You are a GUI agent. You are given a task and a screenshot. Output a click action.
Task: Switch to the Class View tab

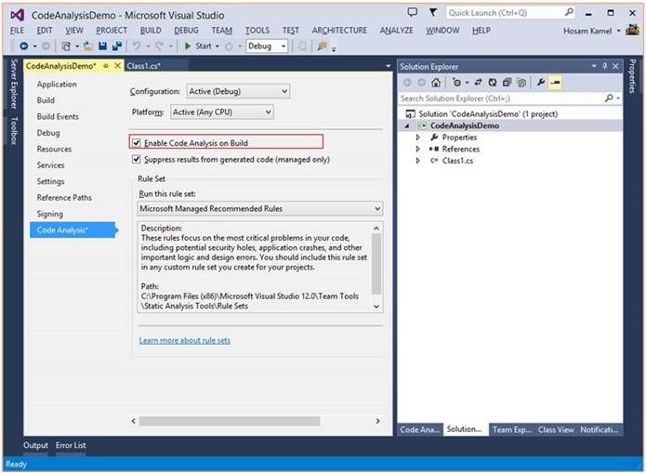(x=556, y=429)
